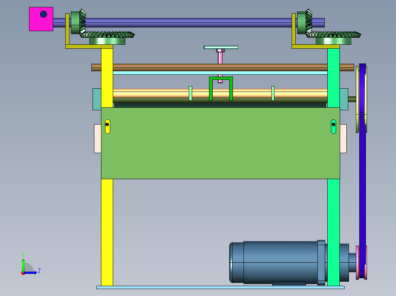
Task: Select the pink adjustment screw shaft
Action: [x=220, y=58]
